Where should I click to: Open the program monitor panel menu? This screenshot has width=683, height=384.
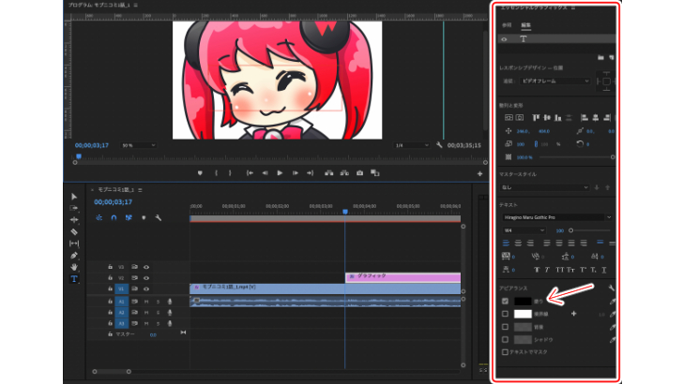click(x=136, y=6)
